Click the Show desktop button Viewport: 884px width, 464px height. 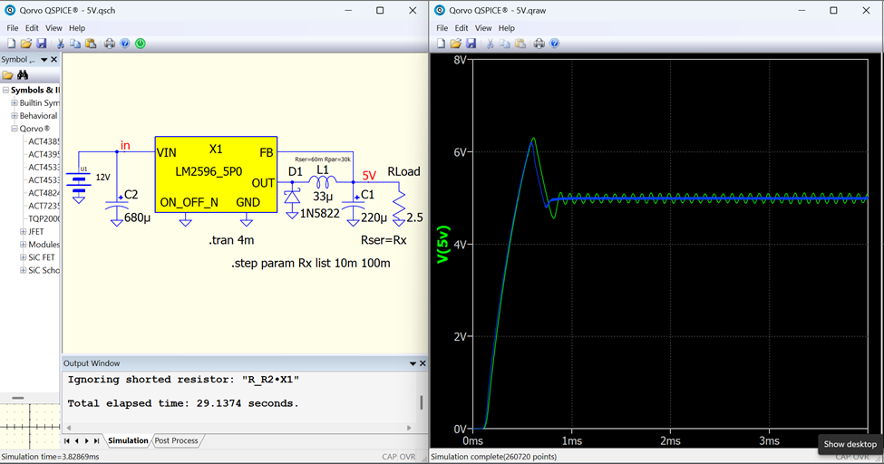(850, 444)
